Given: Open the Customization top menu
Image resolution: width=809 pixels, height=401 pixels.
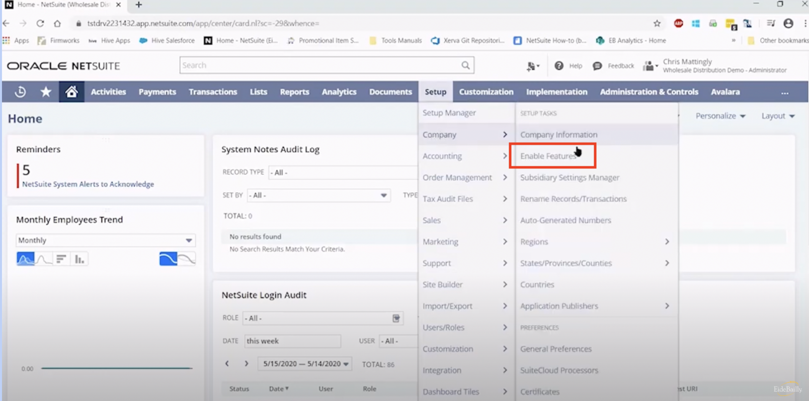Looking at the screenshot, I should [486, 92].
